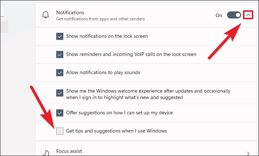Turn off the Notifications toggle switch

(x=234, y=15)
